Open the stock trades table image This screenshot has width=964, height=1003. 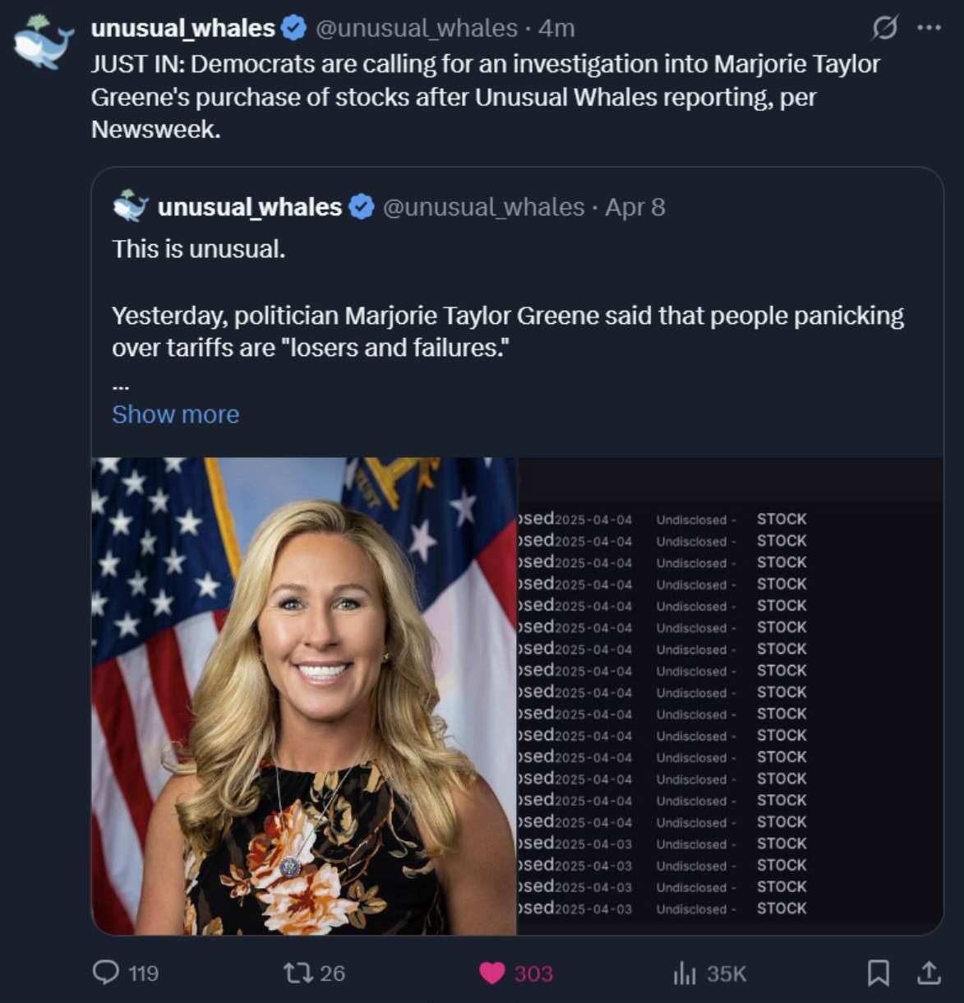pyautogui.click(x=730, y=696)
